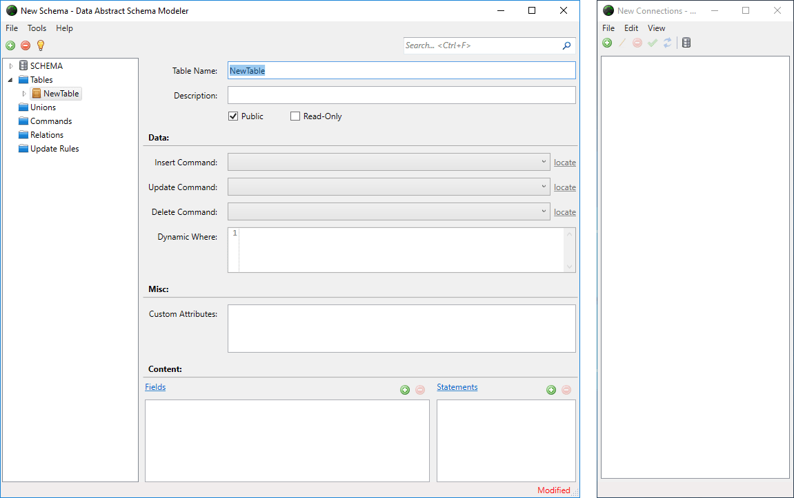794x498 pixels.
Task: Click green add icon in New Connections window
Action: (x=607, y=43)
